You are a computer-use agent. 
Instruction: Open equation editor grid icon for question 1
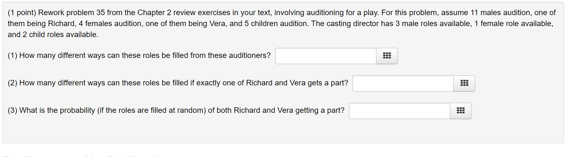(x=387, y=56)
